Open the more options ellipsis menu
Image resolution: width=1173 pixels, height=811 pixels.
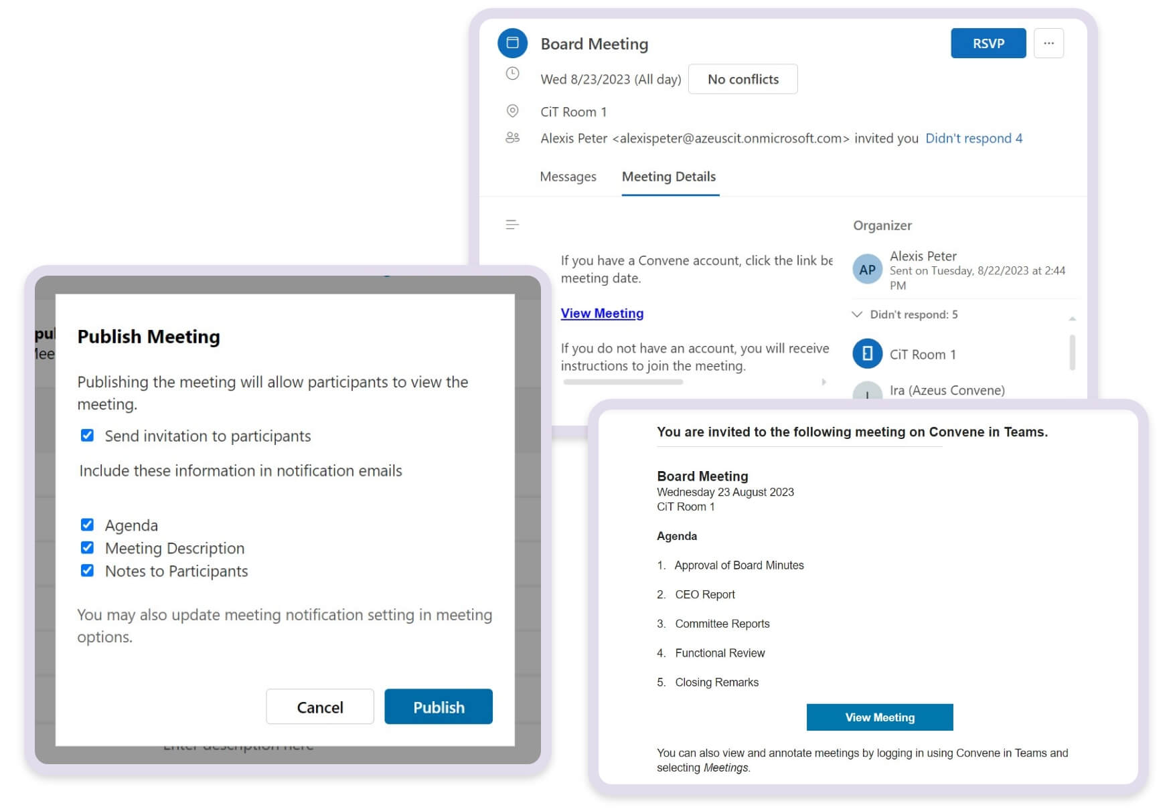point(1048,43)
